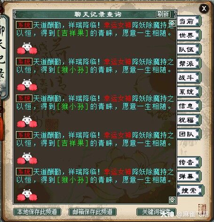
Task: Open the 信息 channel tab
Action: [188, 106]
